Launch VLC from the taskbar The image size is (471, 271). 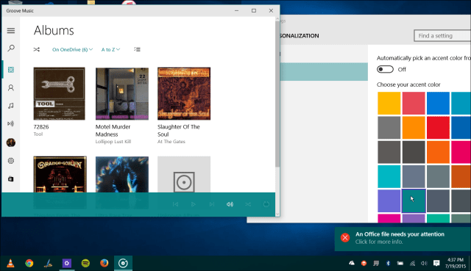[x=10, y=263]
